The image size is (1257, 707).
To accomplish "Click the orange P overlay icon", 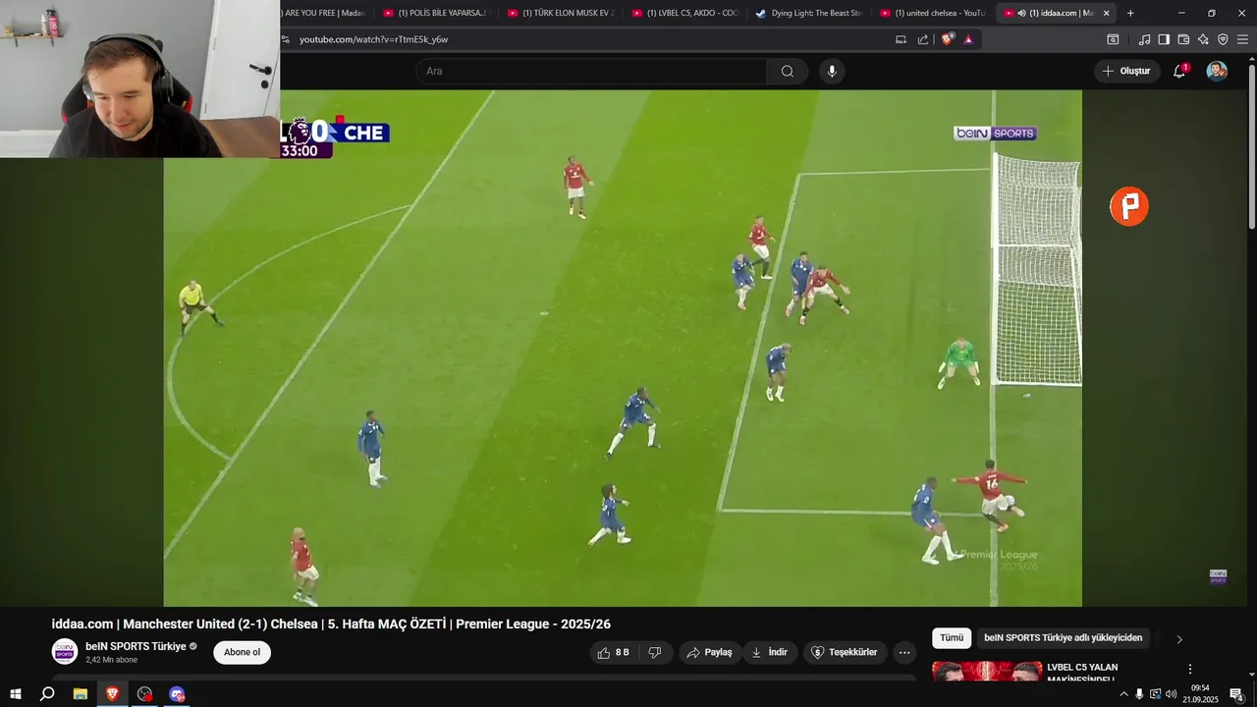I will 1129,206.
